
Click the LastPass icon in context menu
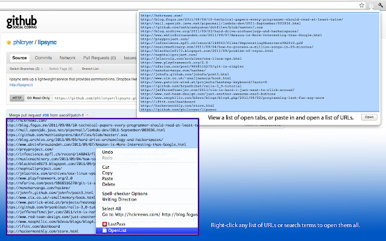(104, 224)
